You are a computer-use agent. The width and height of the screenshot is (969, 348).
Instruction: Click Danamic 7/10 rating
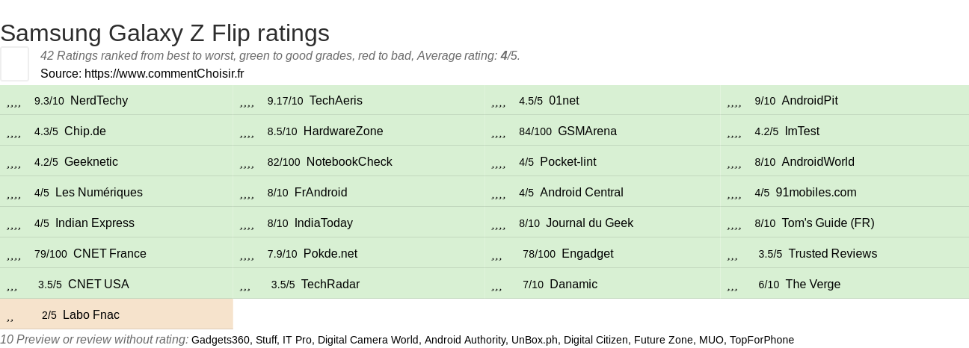[x=603, y=285]
